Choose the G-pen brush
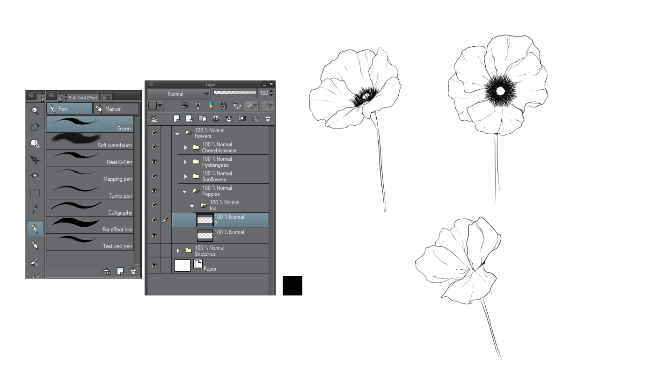 [x=90, y=124]
